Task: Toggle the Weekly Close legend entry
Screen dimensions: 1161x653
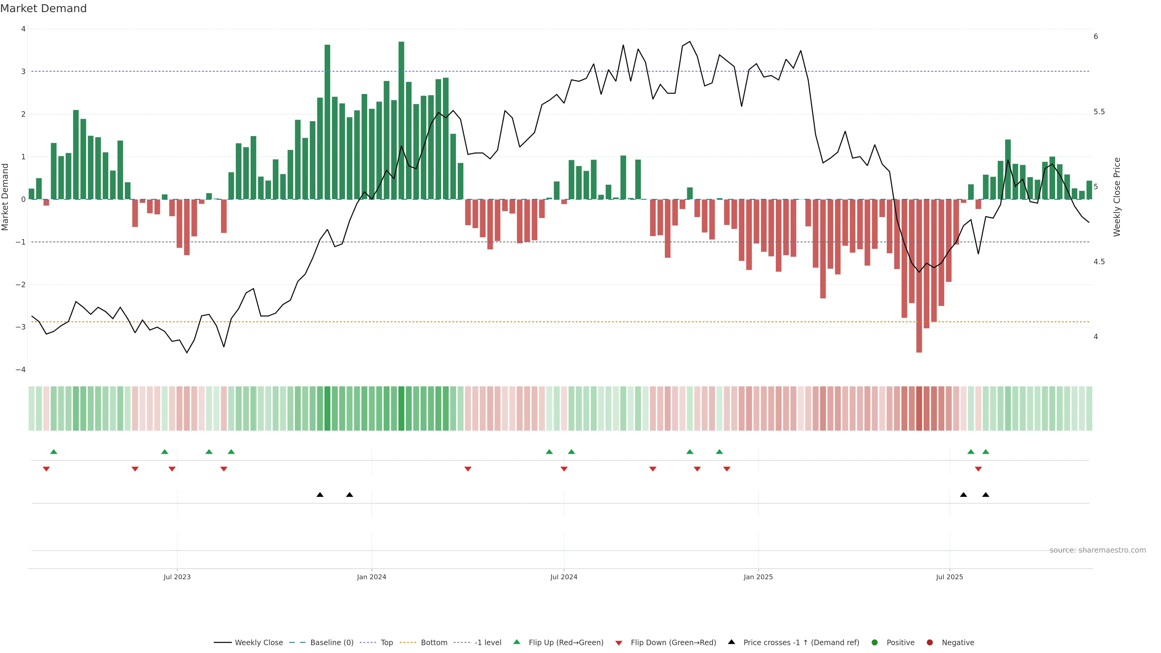Action: point(259,642)
